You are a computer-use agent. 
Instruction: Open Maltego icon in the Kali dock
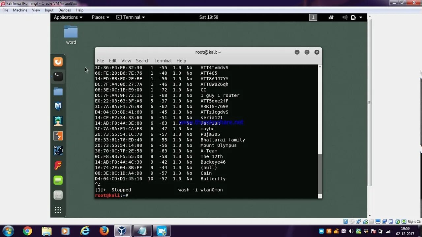[x=58, y=151]
